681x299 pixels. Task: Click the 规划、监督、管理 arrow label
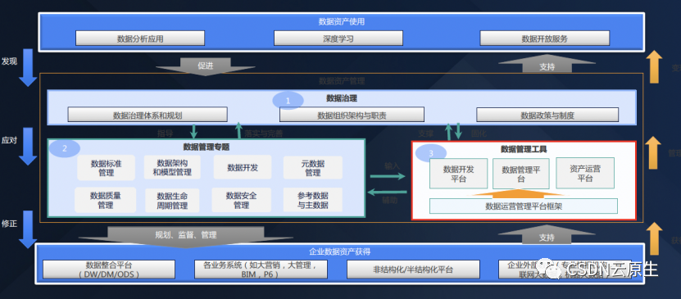point(186,235)
